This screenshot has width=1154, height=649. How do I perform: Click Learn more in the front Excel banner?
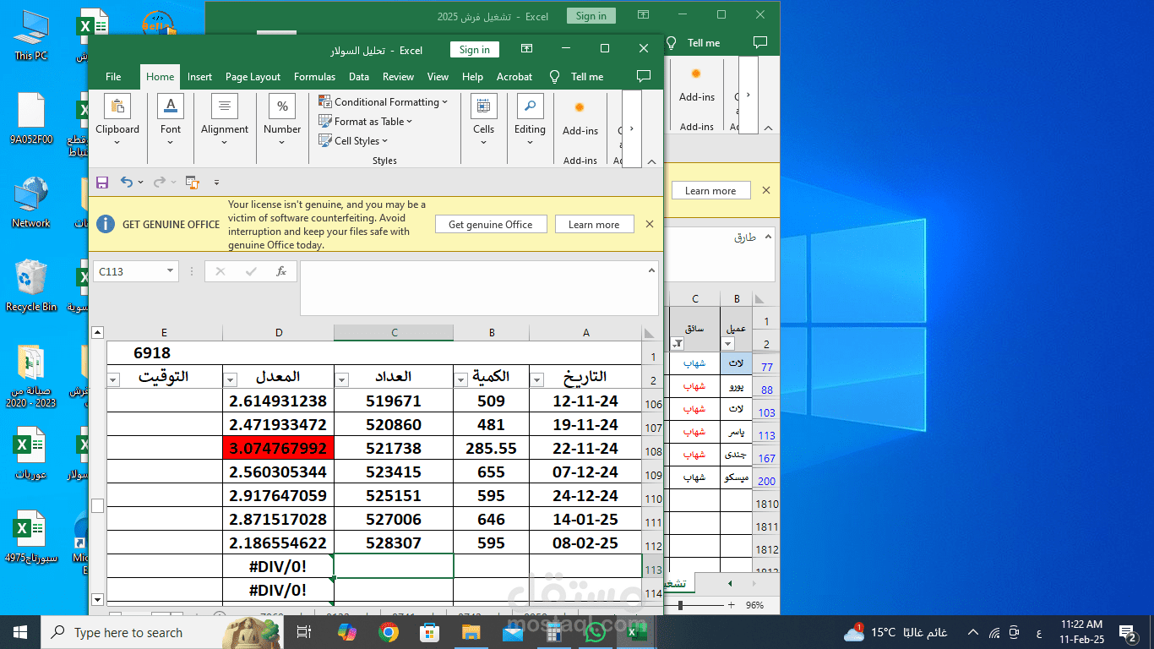[594, 224]
